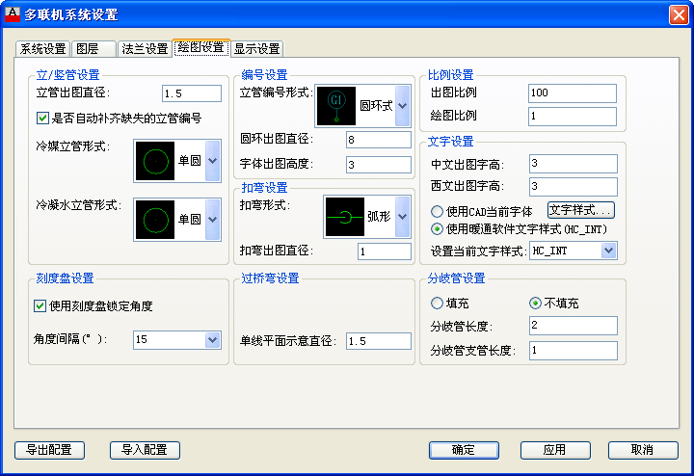Click the 导出配置 button
The height and width of the screenshot is (476, 694).
point(50,450)
